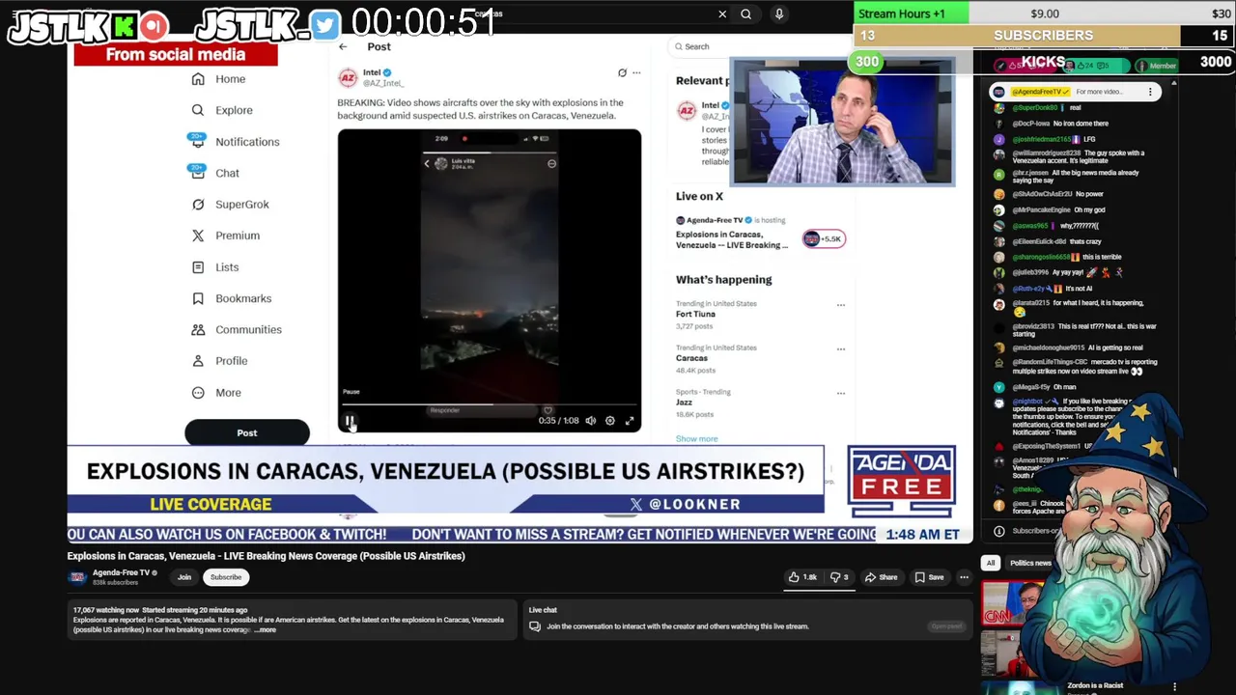
Task: Open Lists in the X sidebar
Action: [215, 267]
